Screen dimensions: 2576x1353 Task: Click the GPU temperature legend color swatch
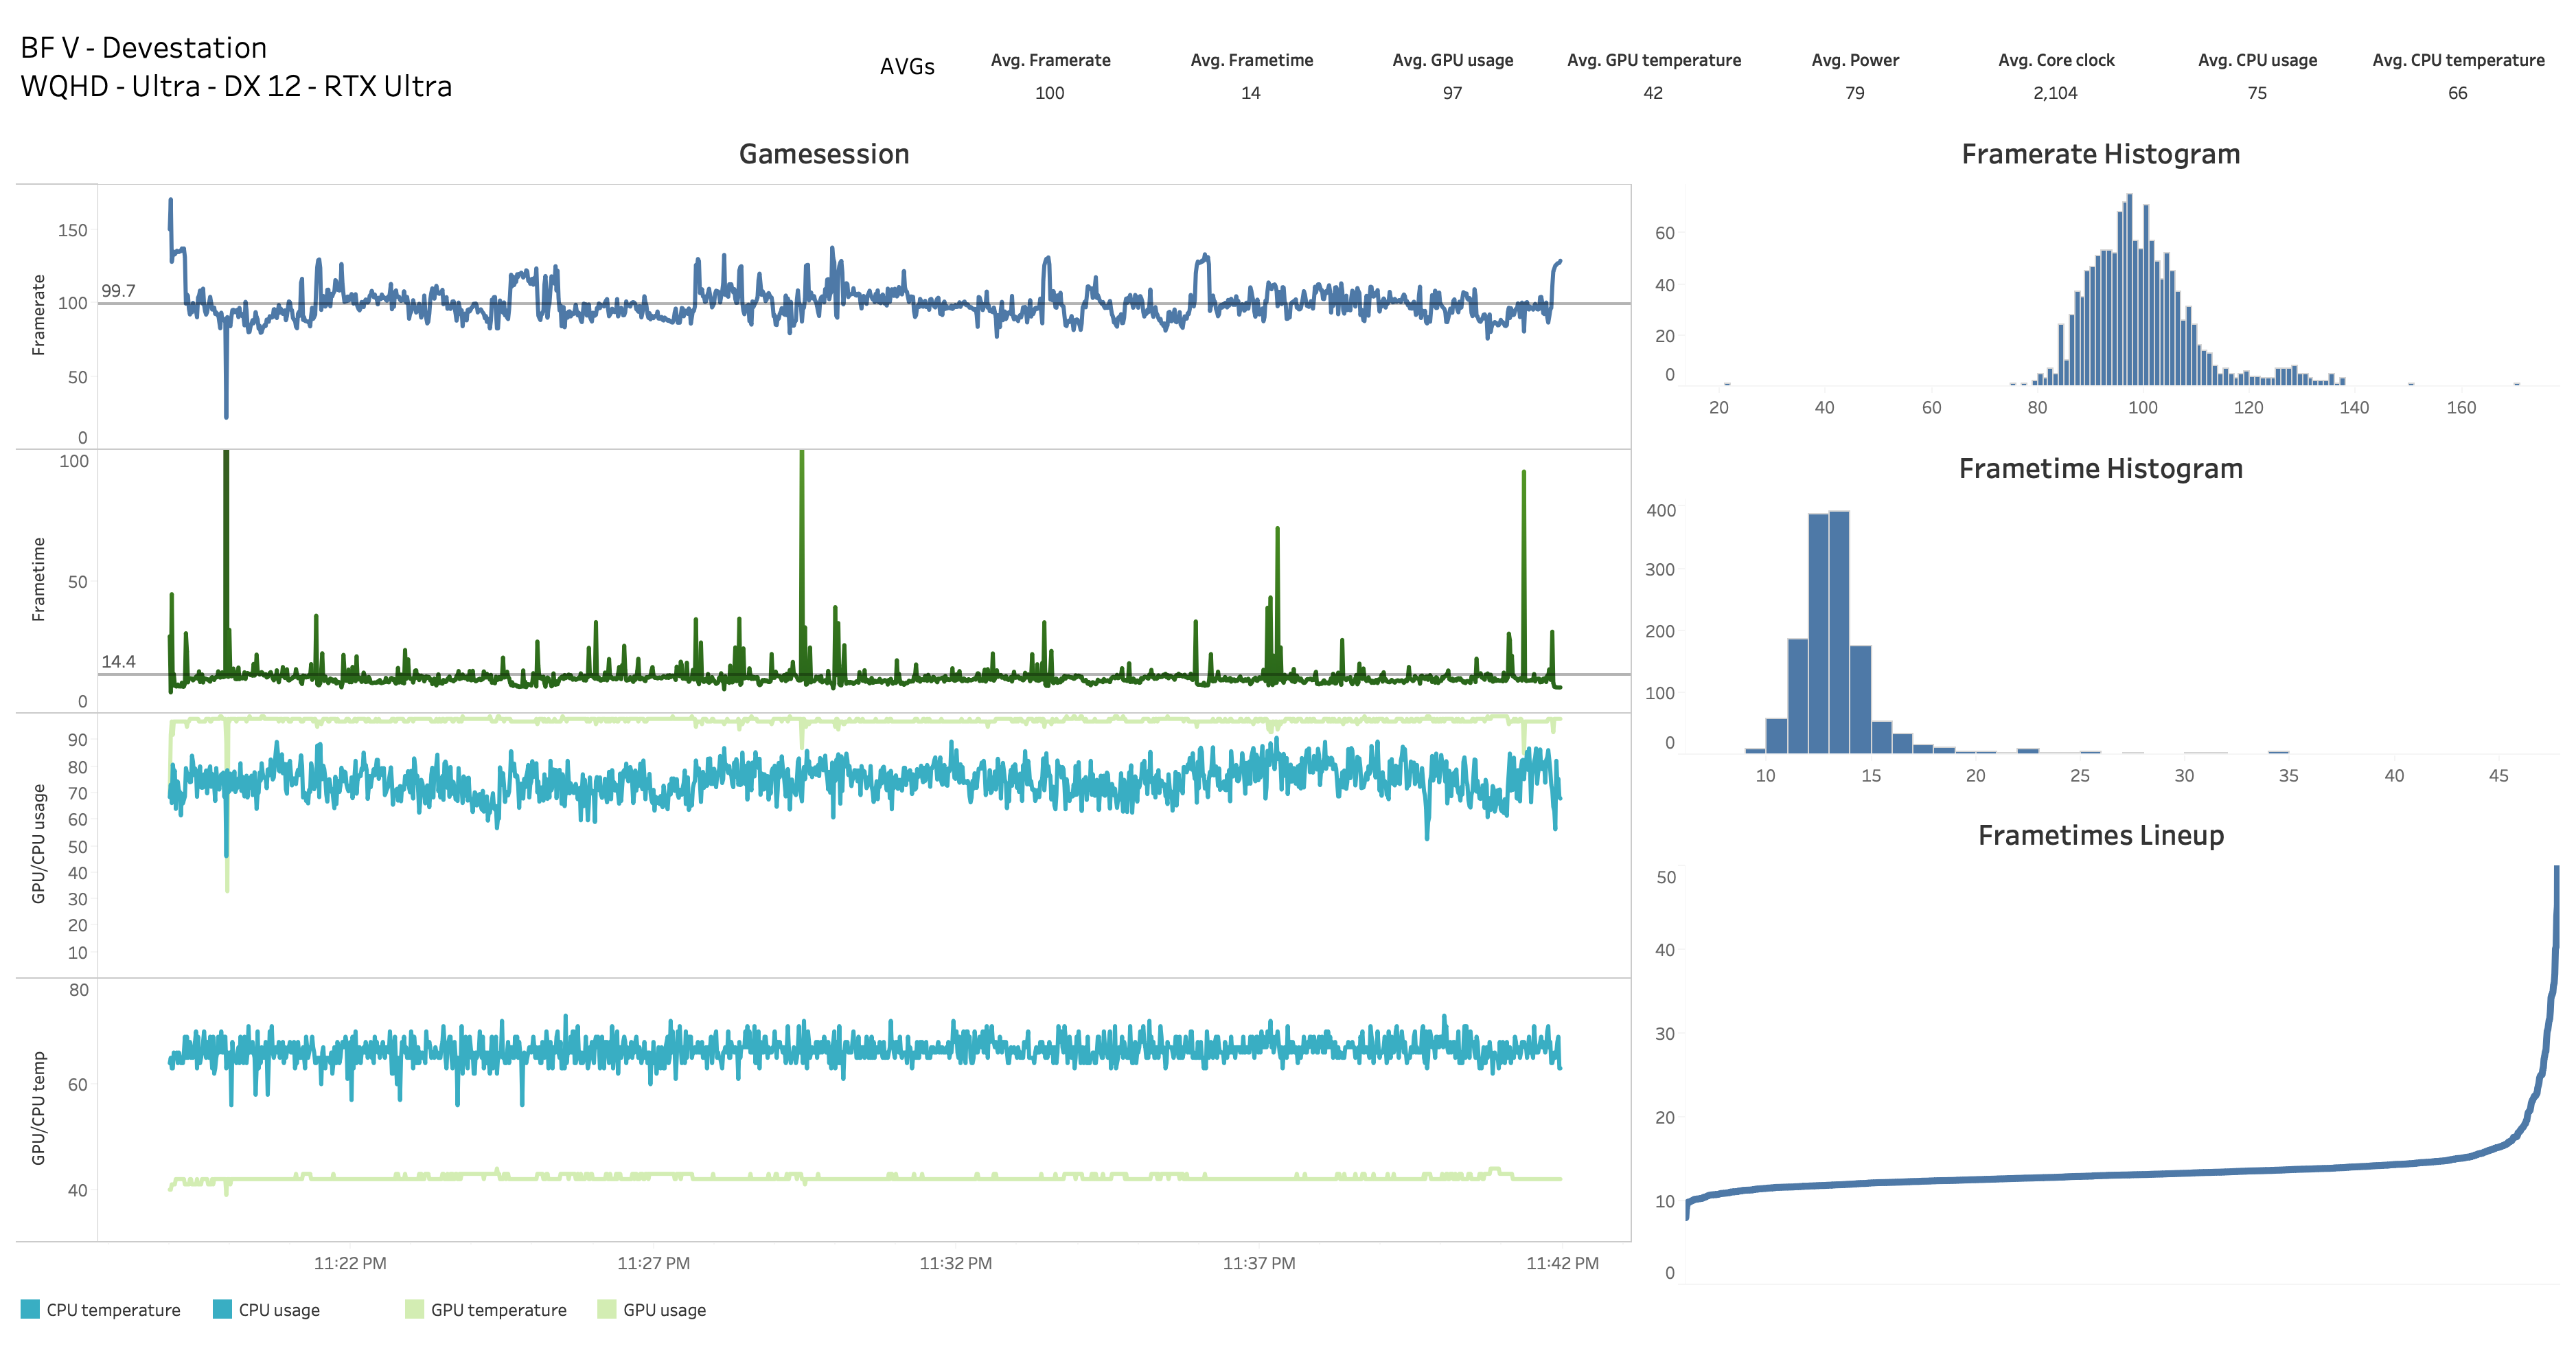pos(414,1309)
